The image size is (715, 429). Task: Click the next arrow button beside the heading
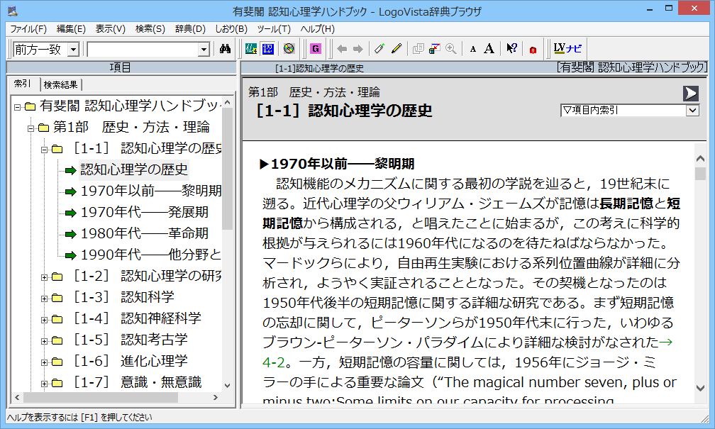click(690, 93)
